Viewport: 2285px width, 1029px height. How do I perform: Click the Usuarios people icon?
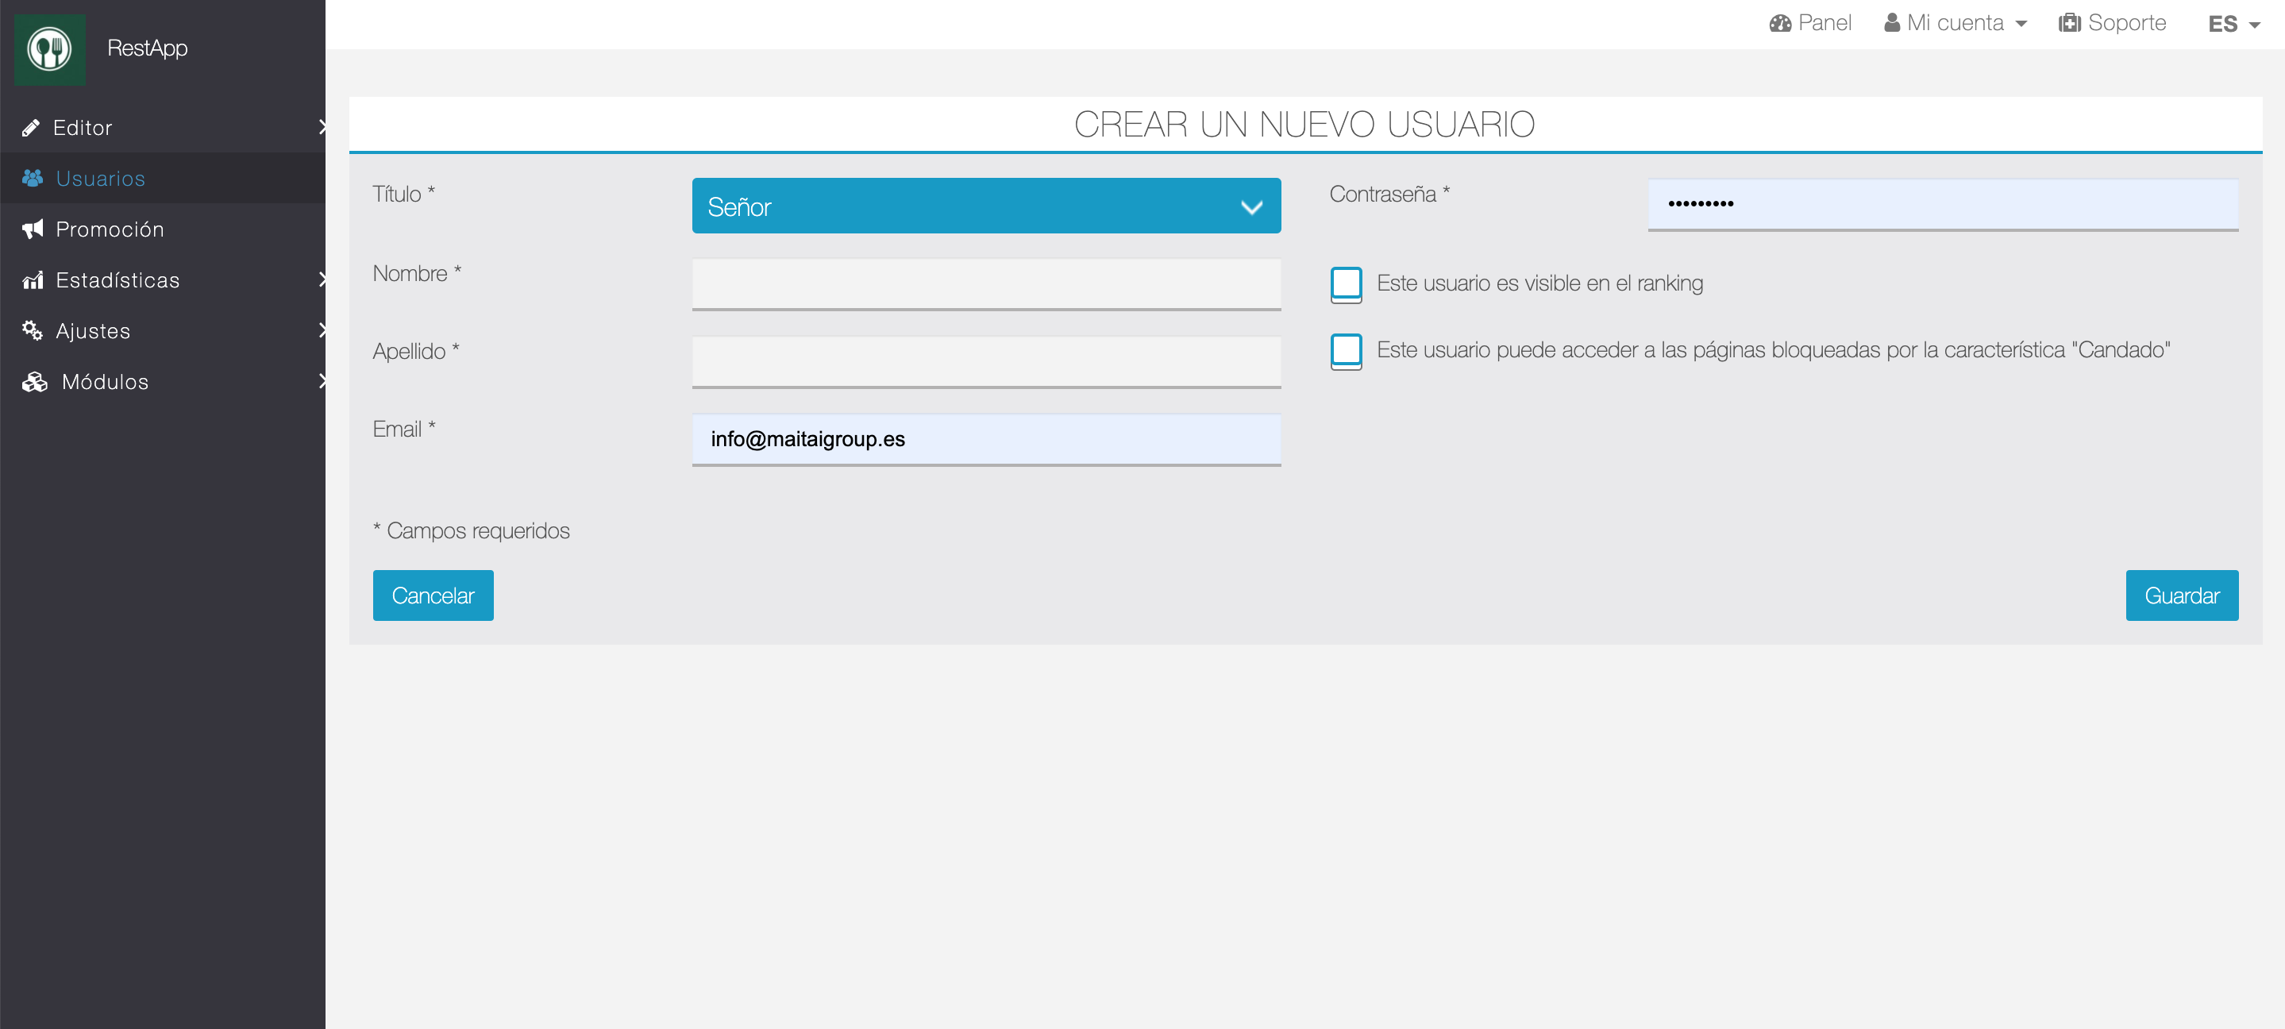click(x=33, y=179)
